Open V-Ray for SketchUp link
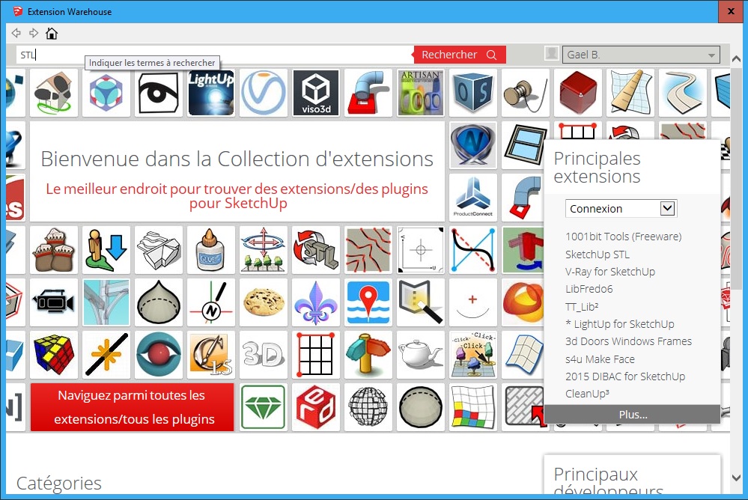The height and width of the screenshot is (500, 748). click(x=610, y=272)
